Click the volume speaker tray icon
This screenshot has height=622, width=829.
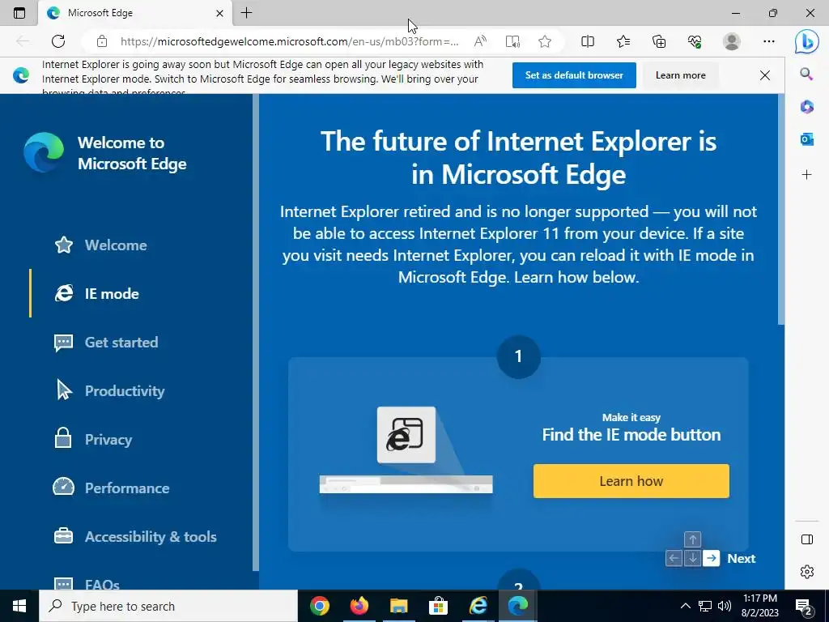coord(725,606)
